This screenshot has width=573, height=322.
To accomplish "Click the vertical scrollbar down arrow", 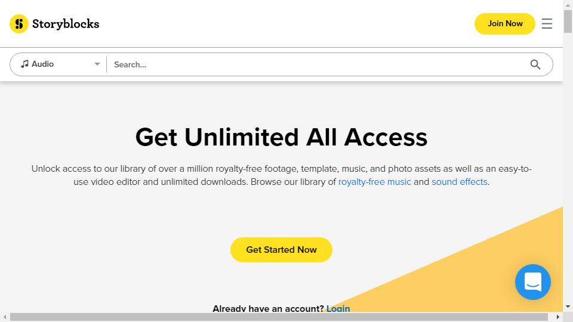I will tap(568, 307).
